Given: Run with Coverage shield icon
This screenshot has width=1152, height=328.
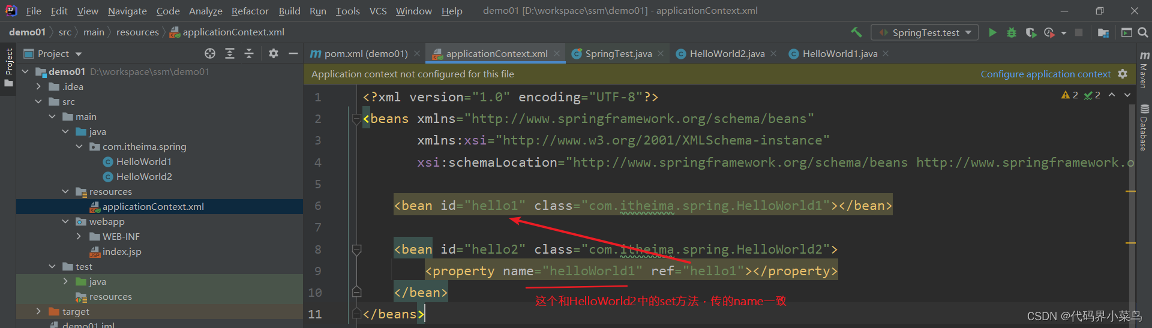Looking at the screenshot, I should click(1031, 32).
